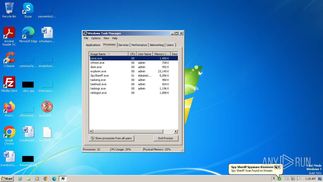Click the Chrome icon in the taskbar
323x182 pixels.
(46, 179)
